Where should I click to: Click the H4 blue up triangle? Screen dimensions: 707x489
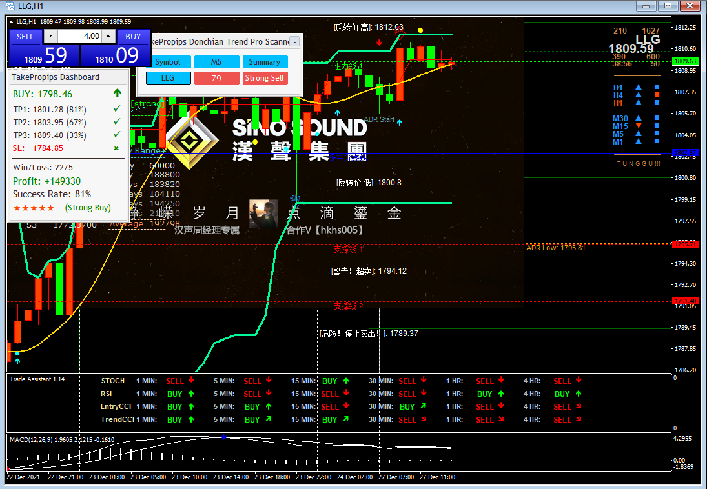pyautogui.click(x=639, y=95)
